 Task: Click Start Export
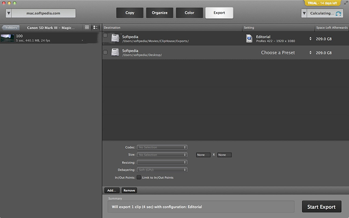pyautogui.click(x=322, y=207)
